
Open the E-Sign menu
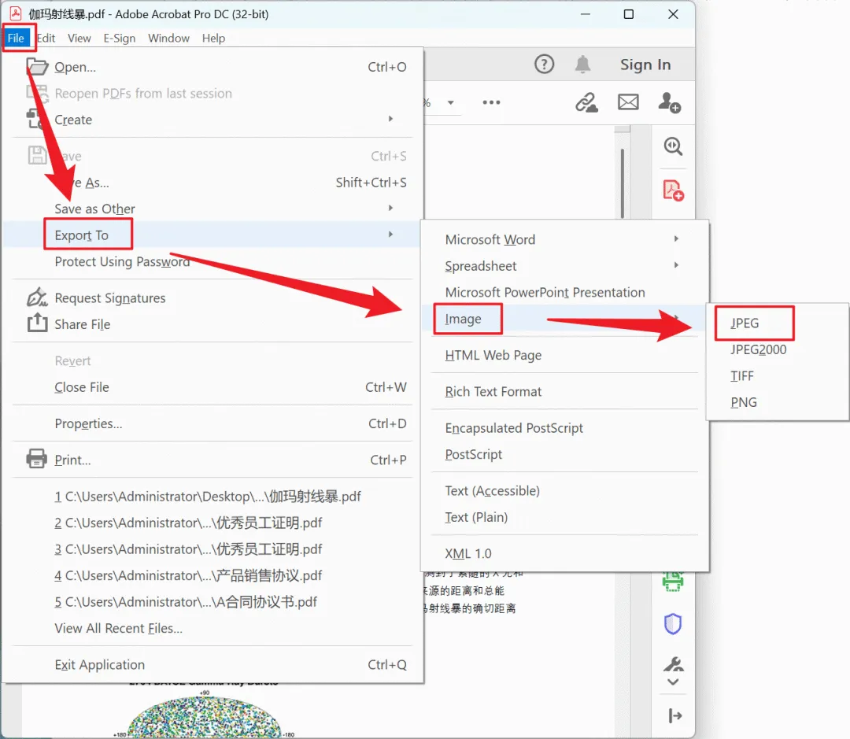pyautogui.click(x=120, y=38)
